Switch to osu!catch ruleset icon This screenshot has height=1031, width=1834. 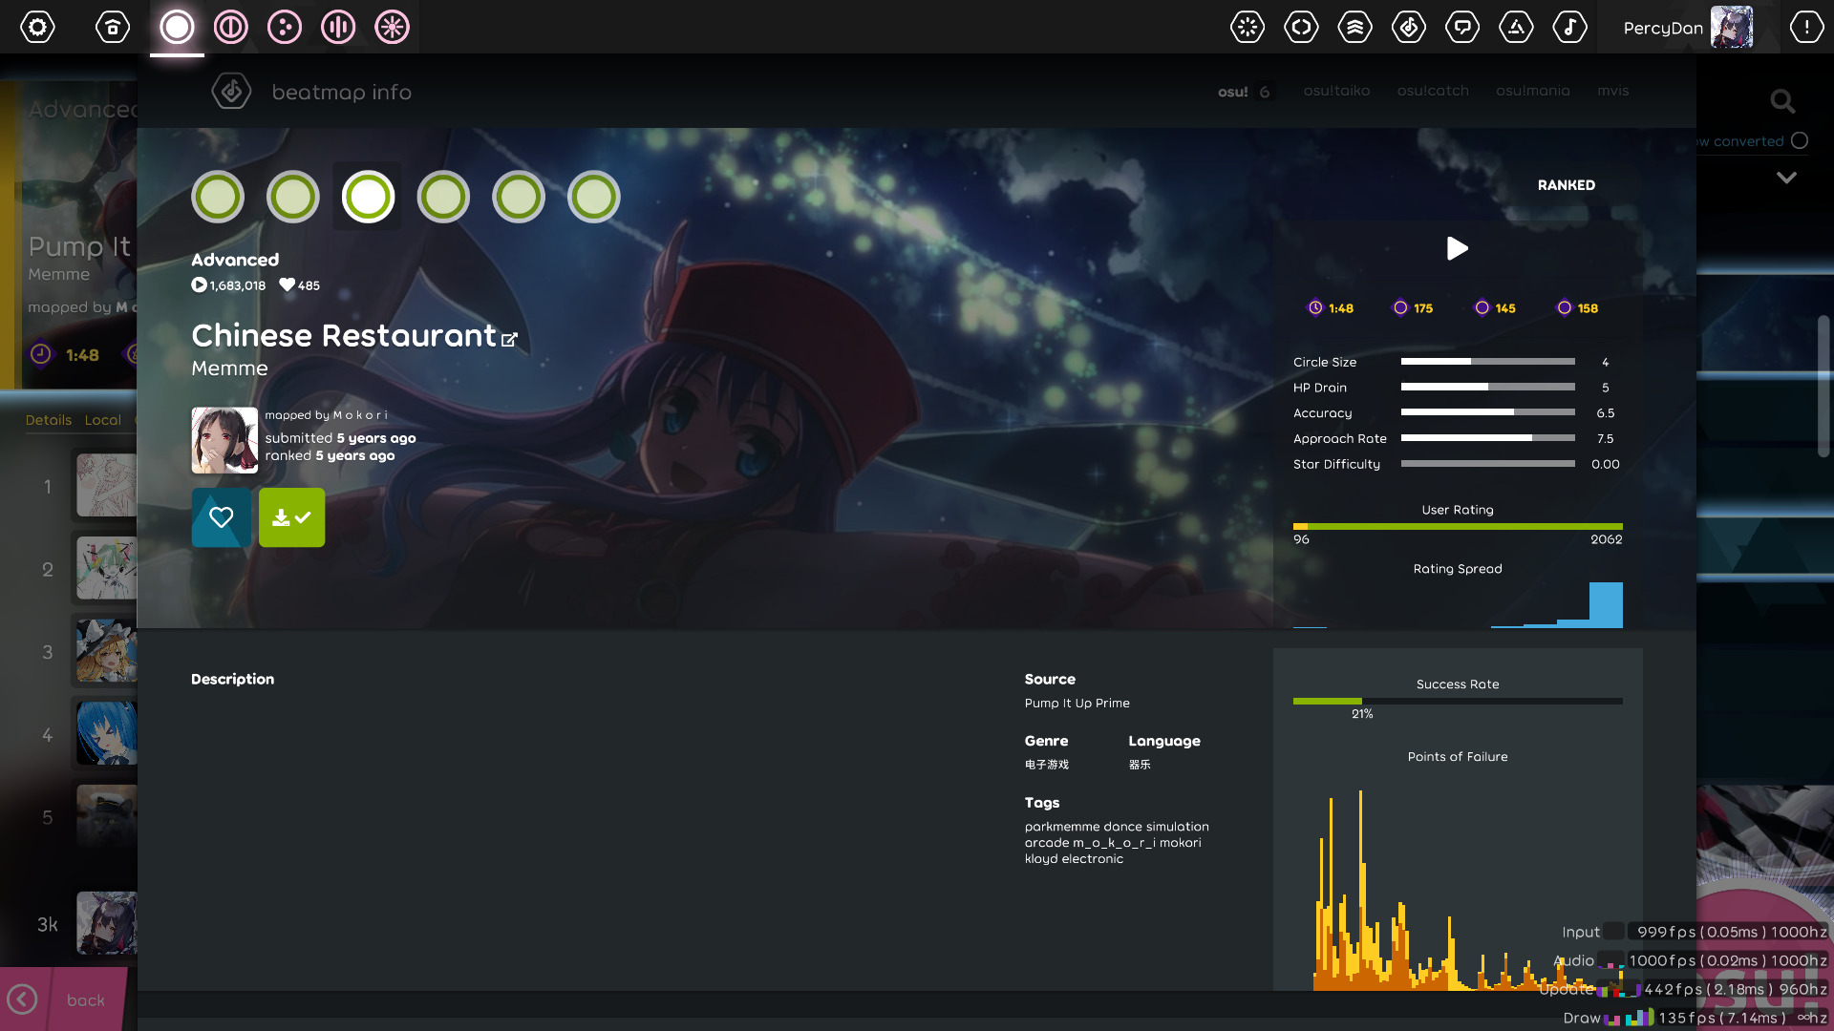[x=285, y=27]
